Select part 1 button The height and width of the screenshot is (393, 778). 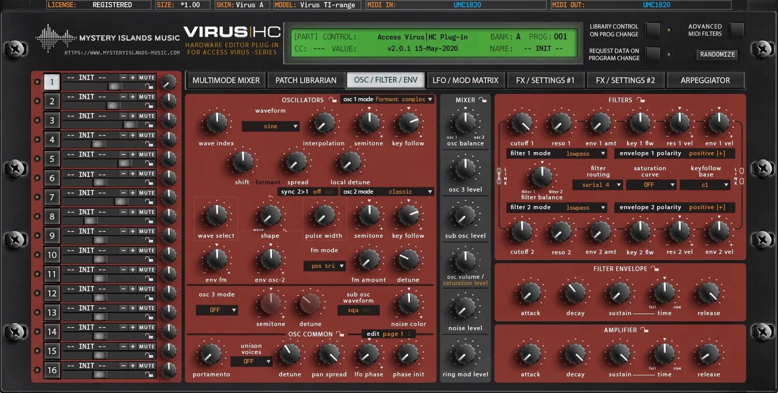(x=52, y=82)
